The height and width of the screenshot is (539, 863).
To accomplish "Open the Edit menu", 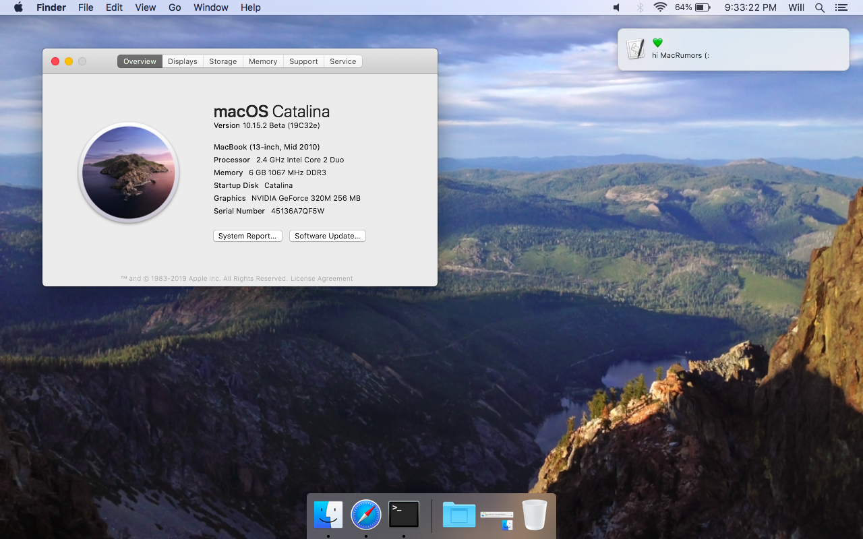I will pos(114,7).
